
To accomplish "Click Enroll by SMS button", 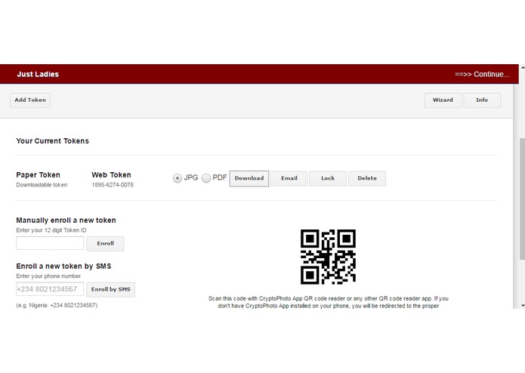I will coord(111,289).
